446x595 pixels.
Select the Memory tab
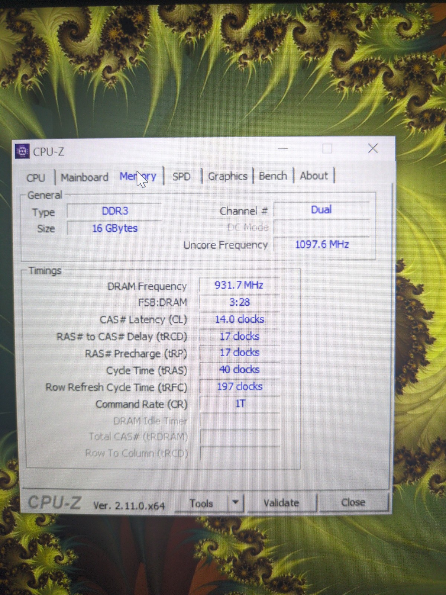138,176
